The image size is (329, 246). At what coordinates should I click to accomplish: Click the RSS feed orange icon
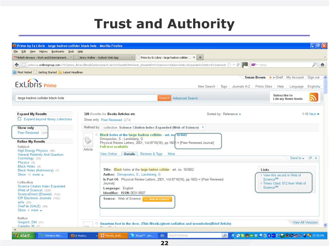pos(314,97)
